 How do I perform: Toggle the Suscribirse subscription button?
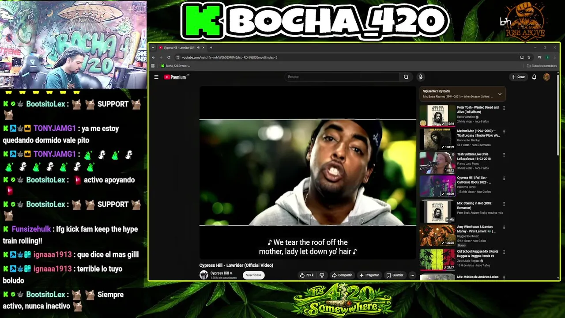click(254, 275)
